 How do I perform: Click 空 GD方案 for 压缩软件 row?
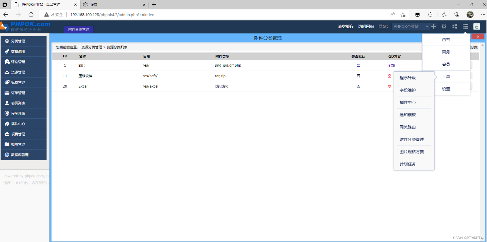pos(389,76)
